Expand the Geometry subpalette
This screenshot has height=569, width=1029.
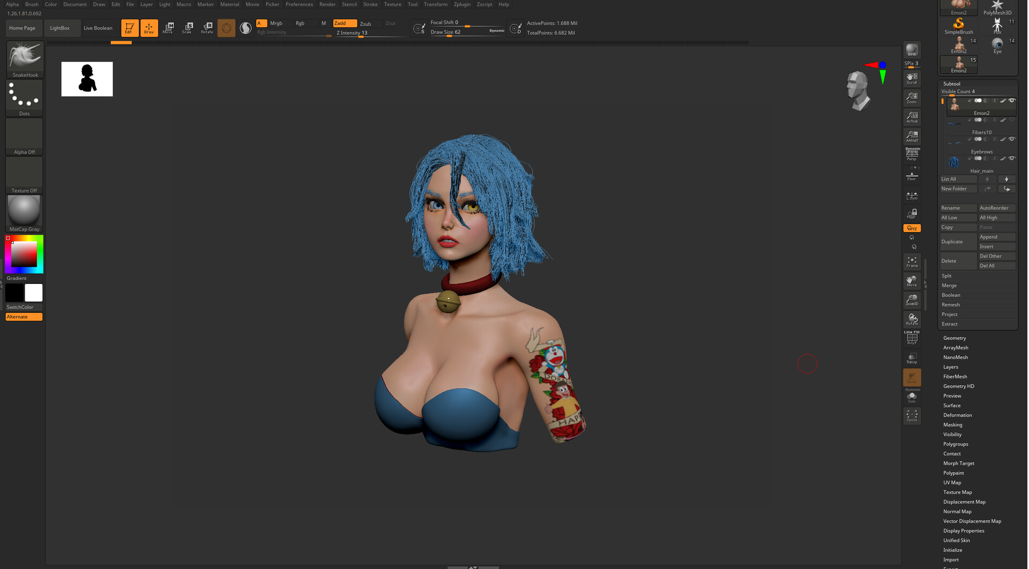pos(955,338)
